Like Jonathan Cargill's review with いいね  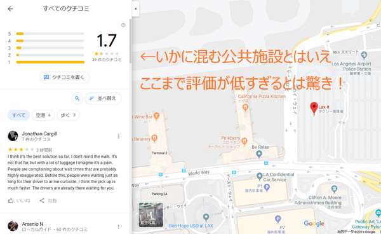19,201
